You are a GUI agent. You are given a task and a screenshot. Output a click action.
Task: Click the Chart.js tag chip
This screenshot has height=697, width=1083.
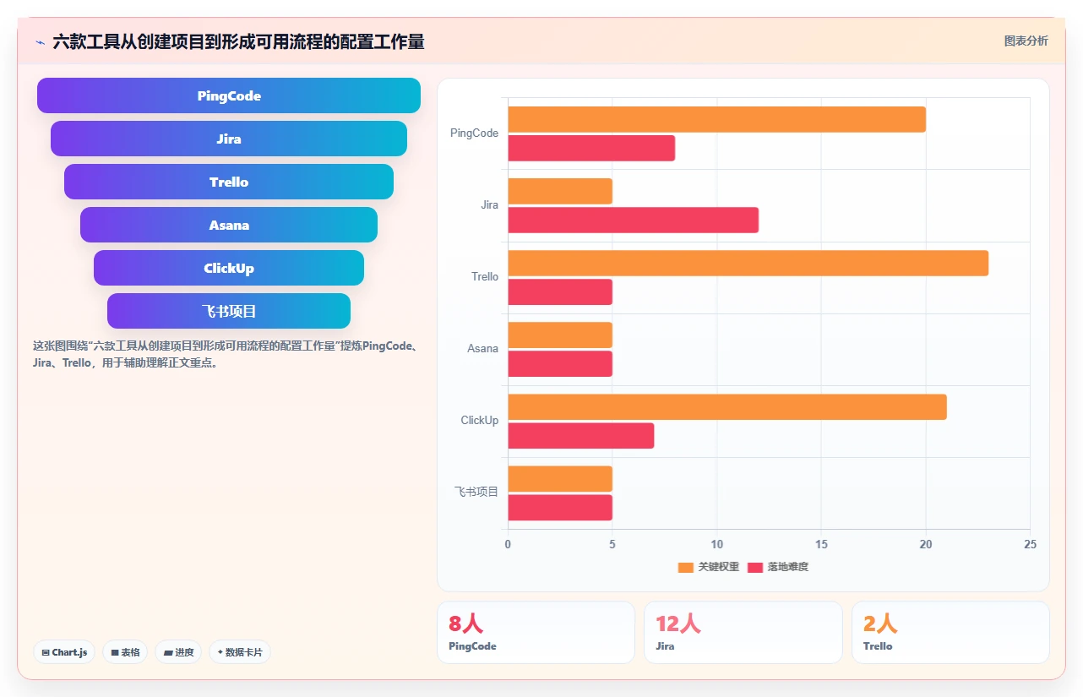(64, 652)
